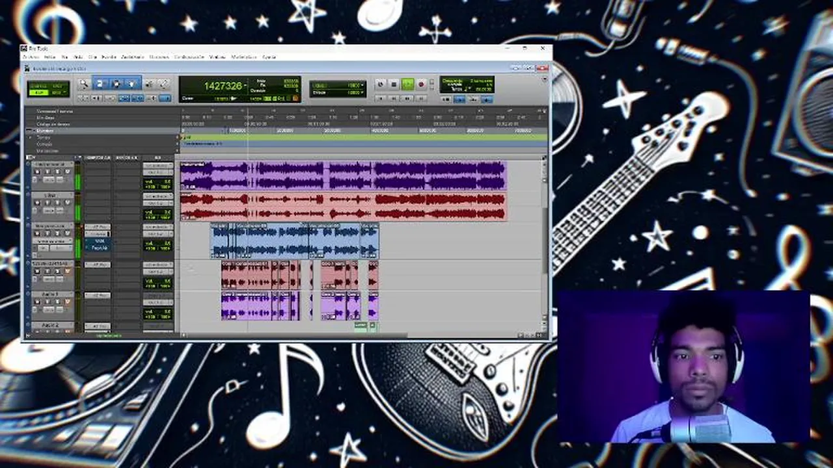Open the Configuración menu

189,57
